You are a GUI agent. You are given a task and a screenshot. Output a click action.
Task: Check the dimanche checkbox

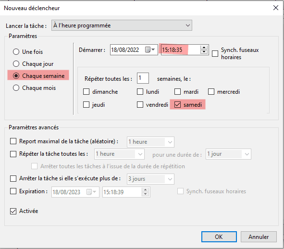point(86,91)
